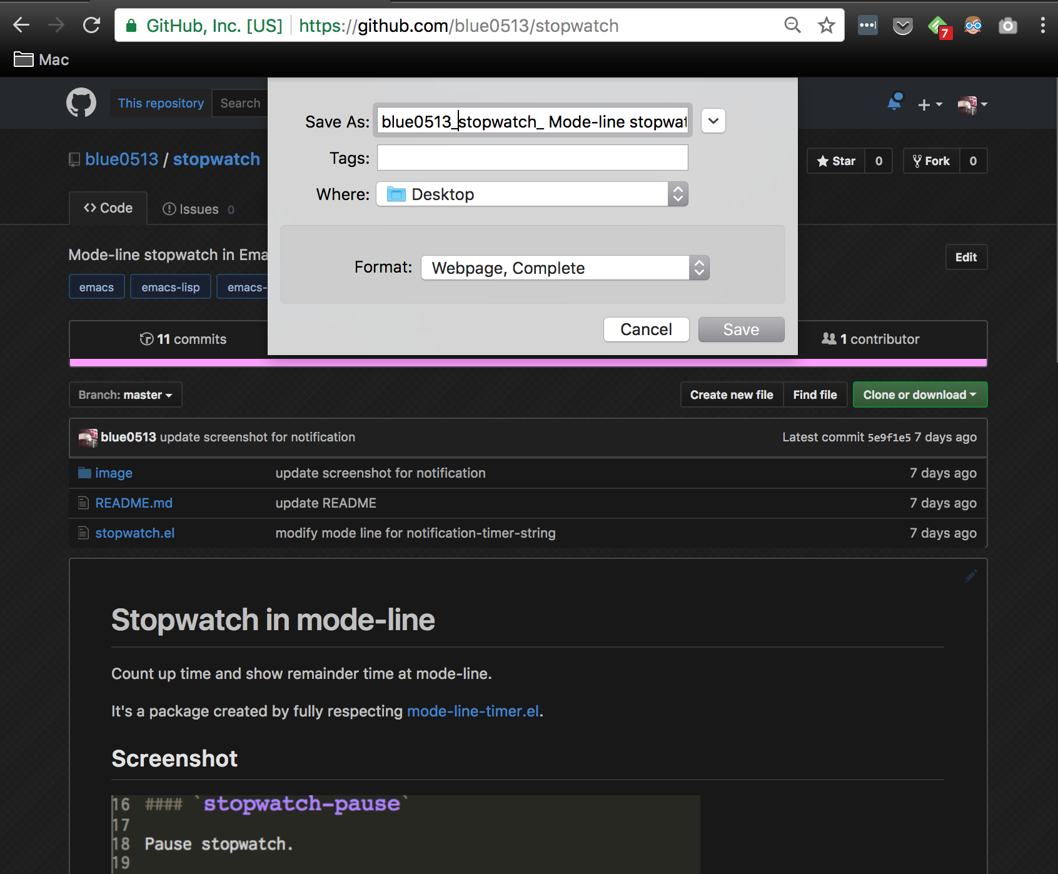Click the camera screenshot extension icon
The height and width of the screenshot is (874, 1058).
pos(1008,25)
